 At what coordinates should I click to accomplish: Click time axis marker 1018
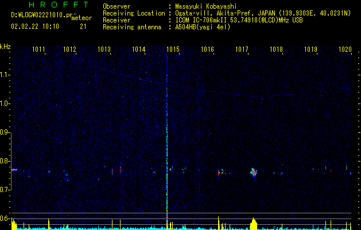point(276,49)
